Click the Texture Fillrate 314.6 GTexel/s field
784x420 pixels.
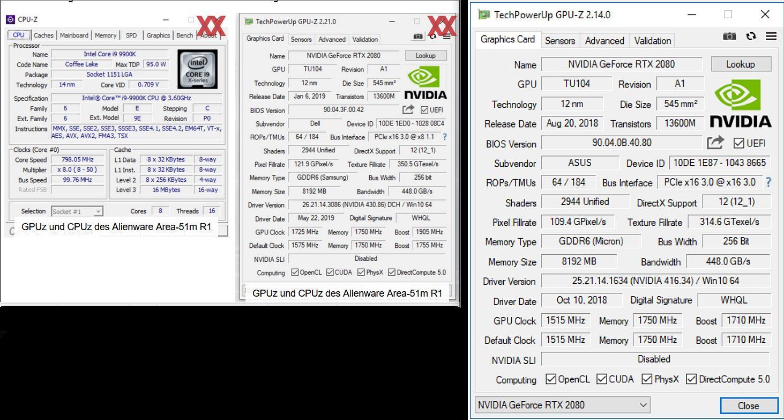point(729,222)
